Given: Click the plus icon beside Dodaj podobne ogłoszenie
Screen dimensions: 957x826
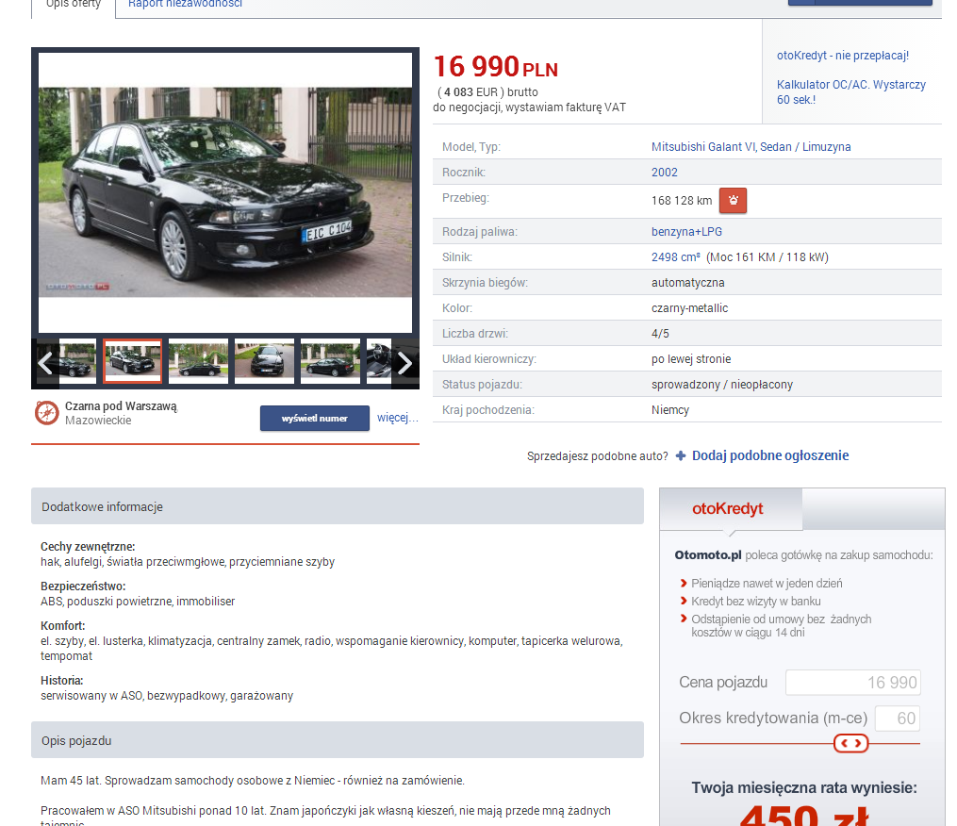Looking at the screenshot, I should coord(681,455).
